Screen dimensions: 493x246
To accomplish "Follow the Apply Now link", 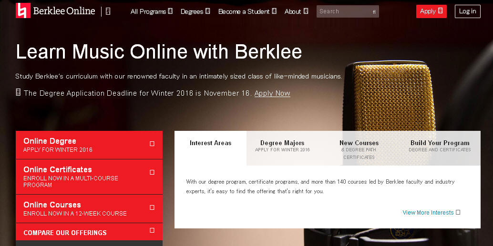I will (272, 93).
